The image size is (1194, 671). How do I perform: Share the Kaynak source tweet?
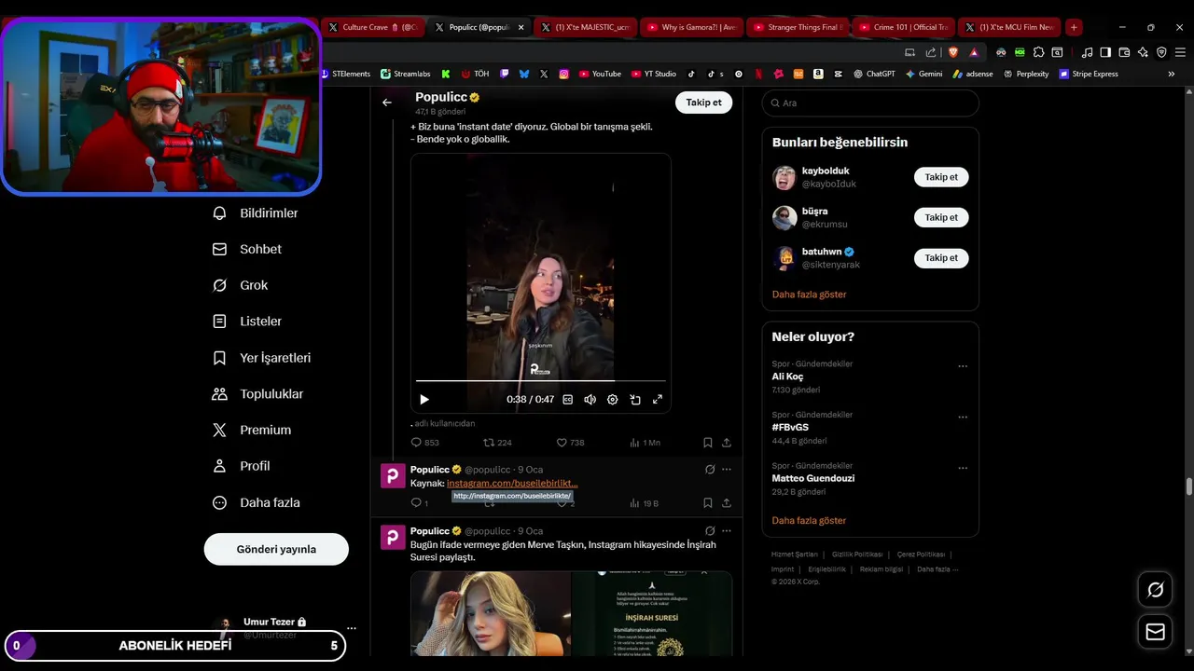727,503
